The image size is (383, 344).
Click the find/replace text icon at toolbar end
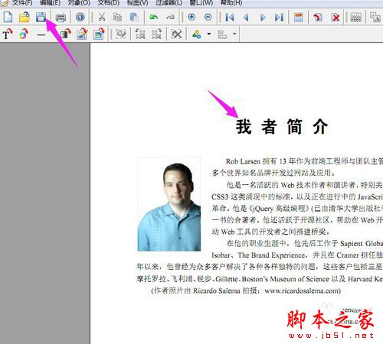pos(375,17)
